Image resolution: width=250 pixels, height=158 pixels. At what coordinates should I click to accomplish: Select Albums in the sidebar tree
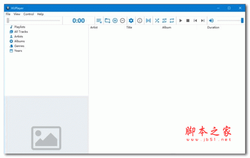20,41
